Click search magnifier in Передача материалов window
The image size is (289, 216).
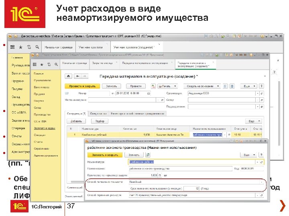(56, 64)
